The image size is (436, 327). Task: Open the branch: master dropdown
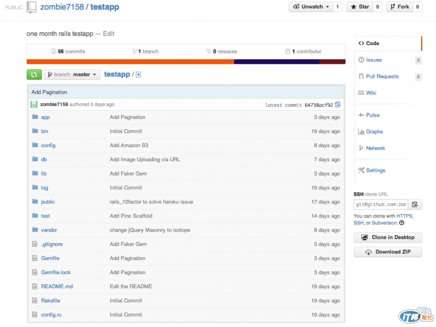click(x=72, y=75)
